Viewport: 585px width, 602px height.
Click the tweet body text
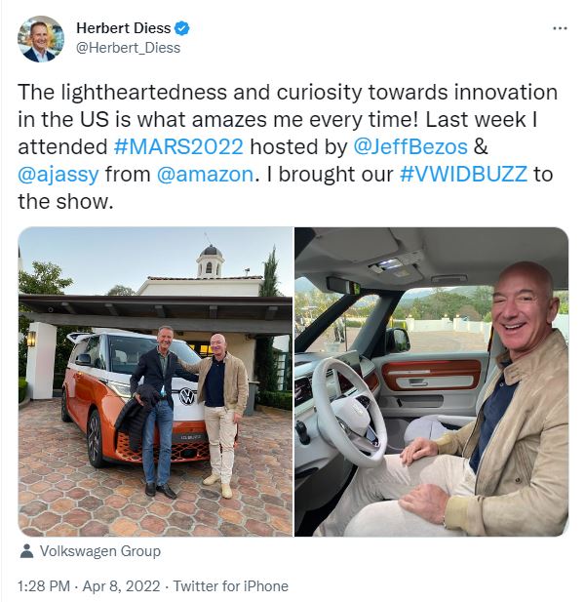point(288,146)
